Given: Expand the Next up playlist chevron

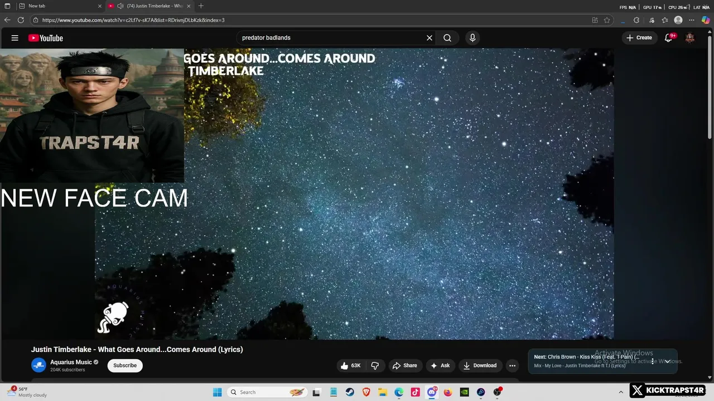Looking at the screenshot, I should click(x=667, y=361).
